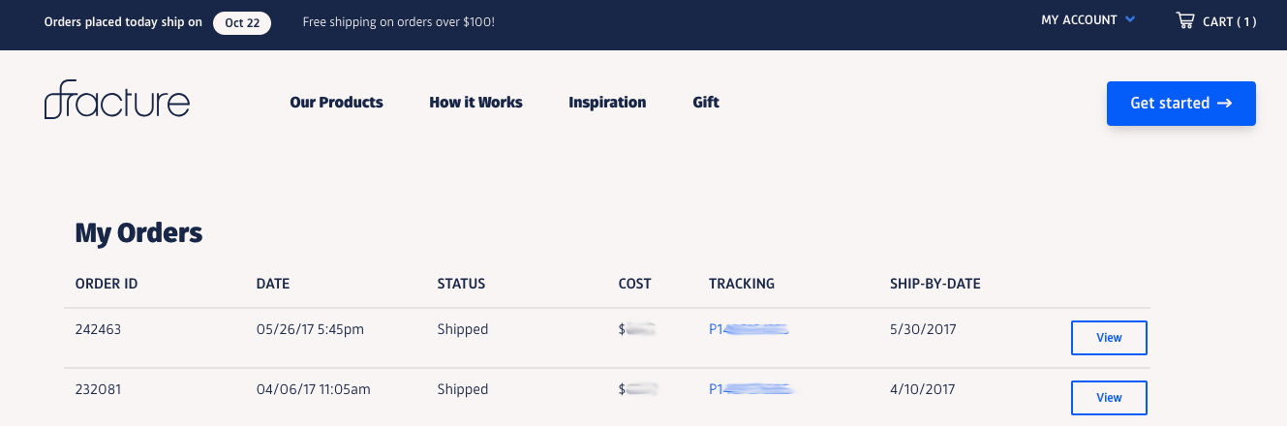Open tracking link for order 242463
Screen dimensions: 1287x426
[749, 329]
